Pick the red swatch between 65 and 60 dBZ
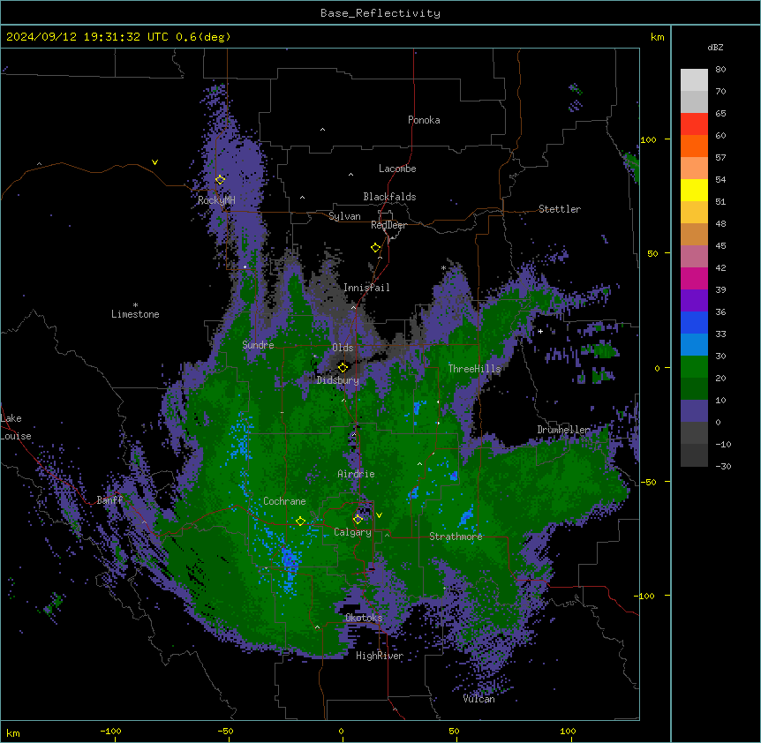 pos(694,124)
